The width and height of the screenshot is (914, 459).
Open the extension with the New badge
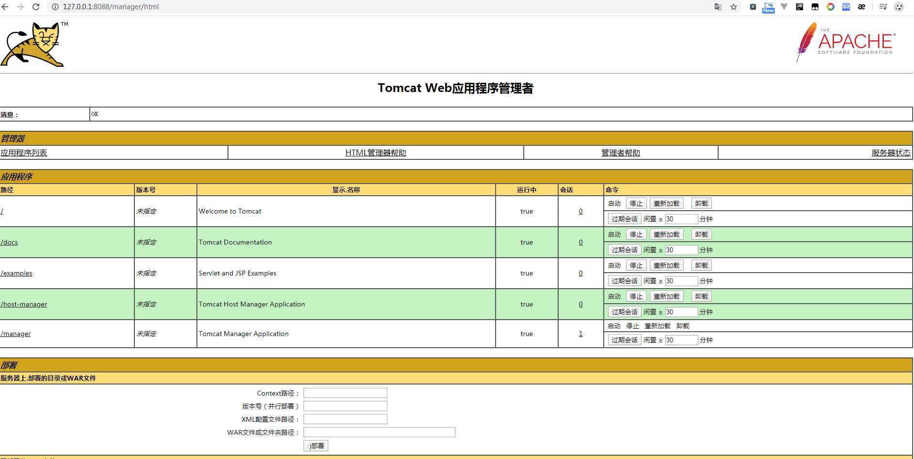click(768, 7)
